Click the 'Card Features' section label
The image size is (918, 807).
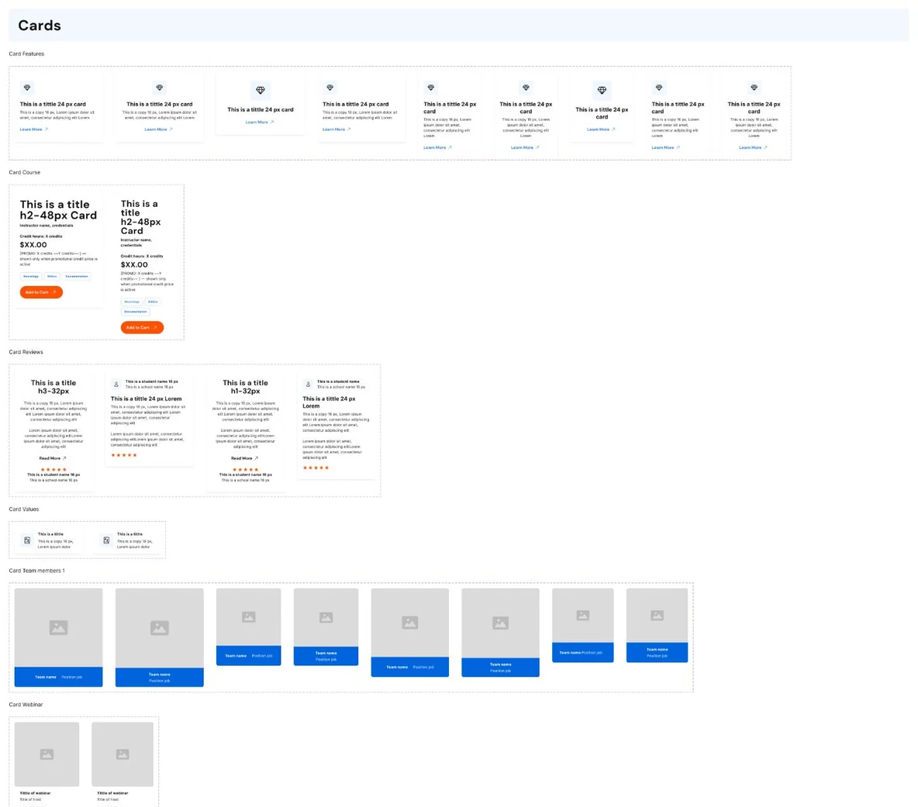(x=26, y=53)
